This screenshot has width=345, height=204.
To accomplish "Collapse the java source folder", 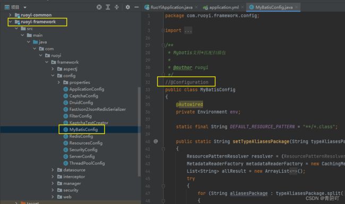I will 29,42.
